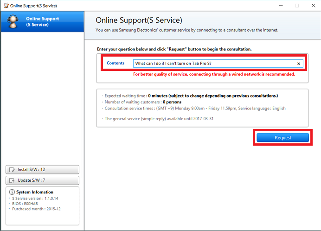This screenshot has height=231, width=321.
Task: Click 'BIOS : E00HAB' text
Action: click(x=25, y=204)
